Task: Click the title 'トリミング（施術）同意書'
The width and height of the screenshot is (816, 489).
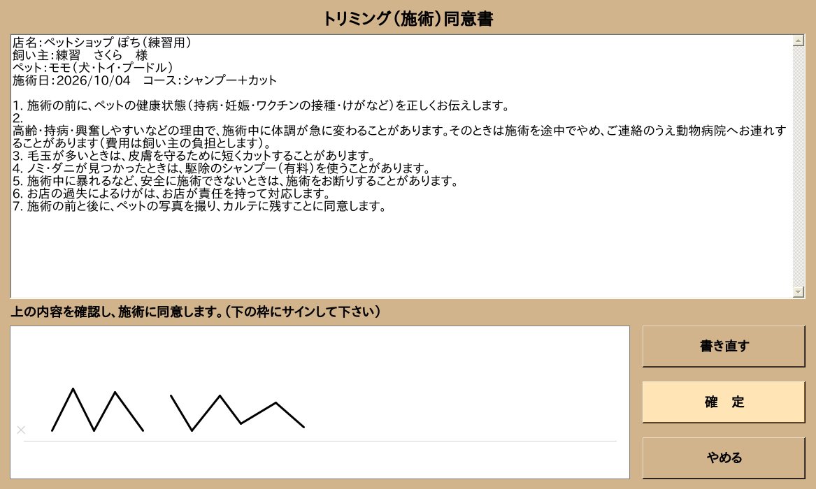Action: coord(408,19)
